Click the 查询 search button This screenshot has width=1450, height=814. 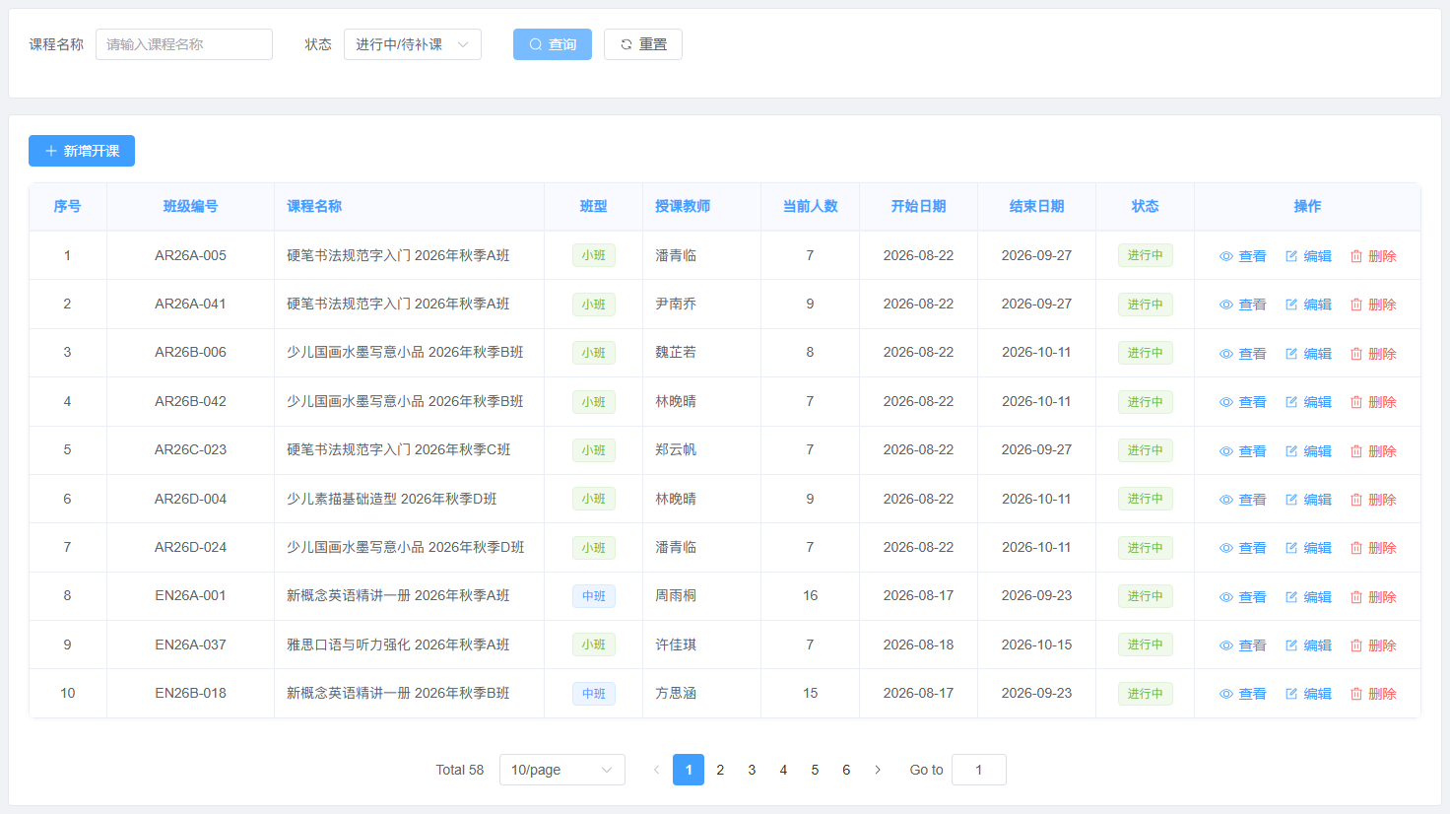553,44
